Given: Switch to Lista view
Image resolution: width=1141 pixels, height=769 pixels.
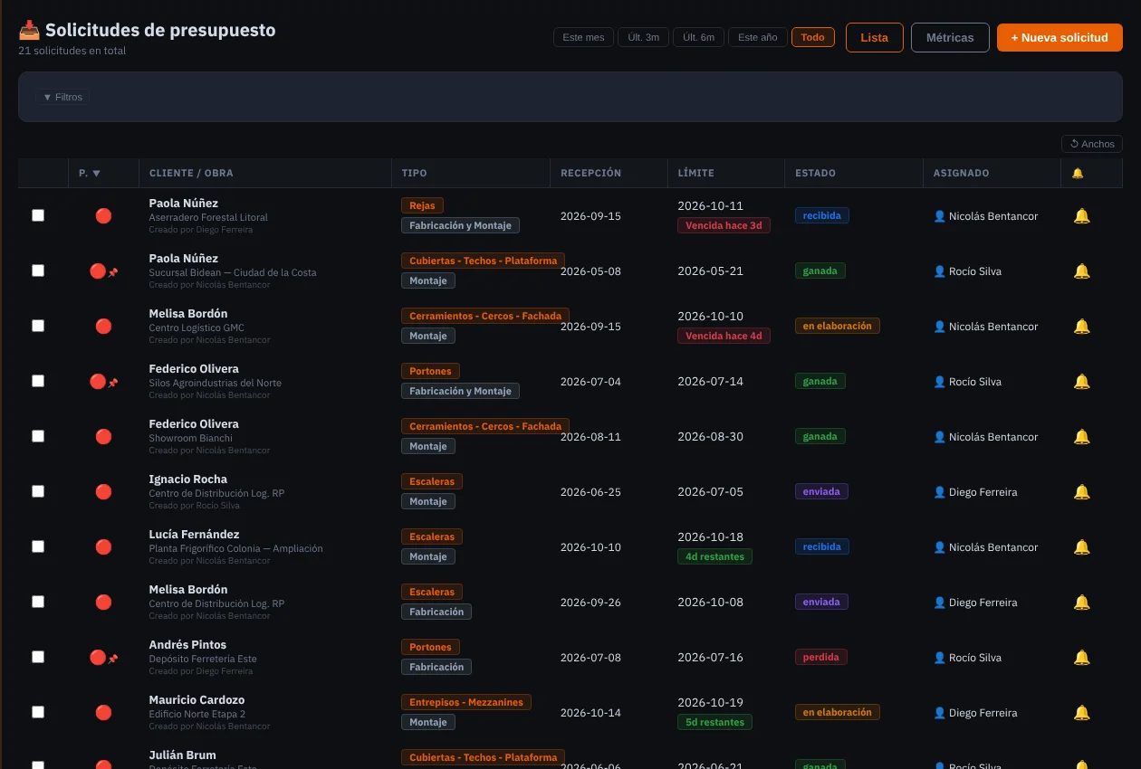Looking at the screenshot, I should (875, 37).
